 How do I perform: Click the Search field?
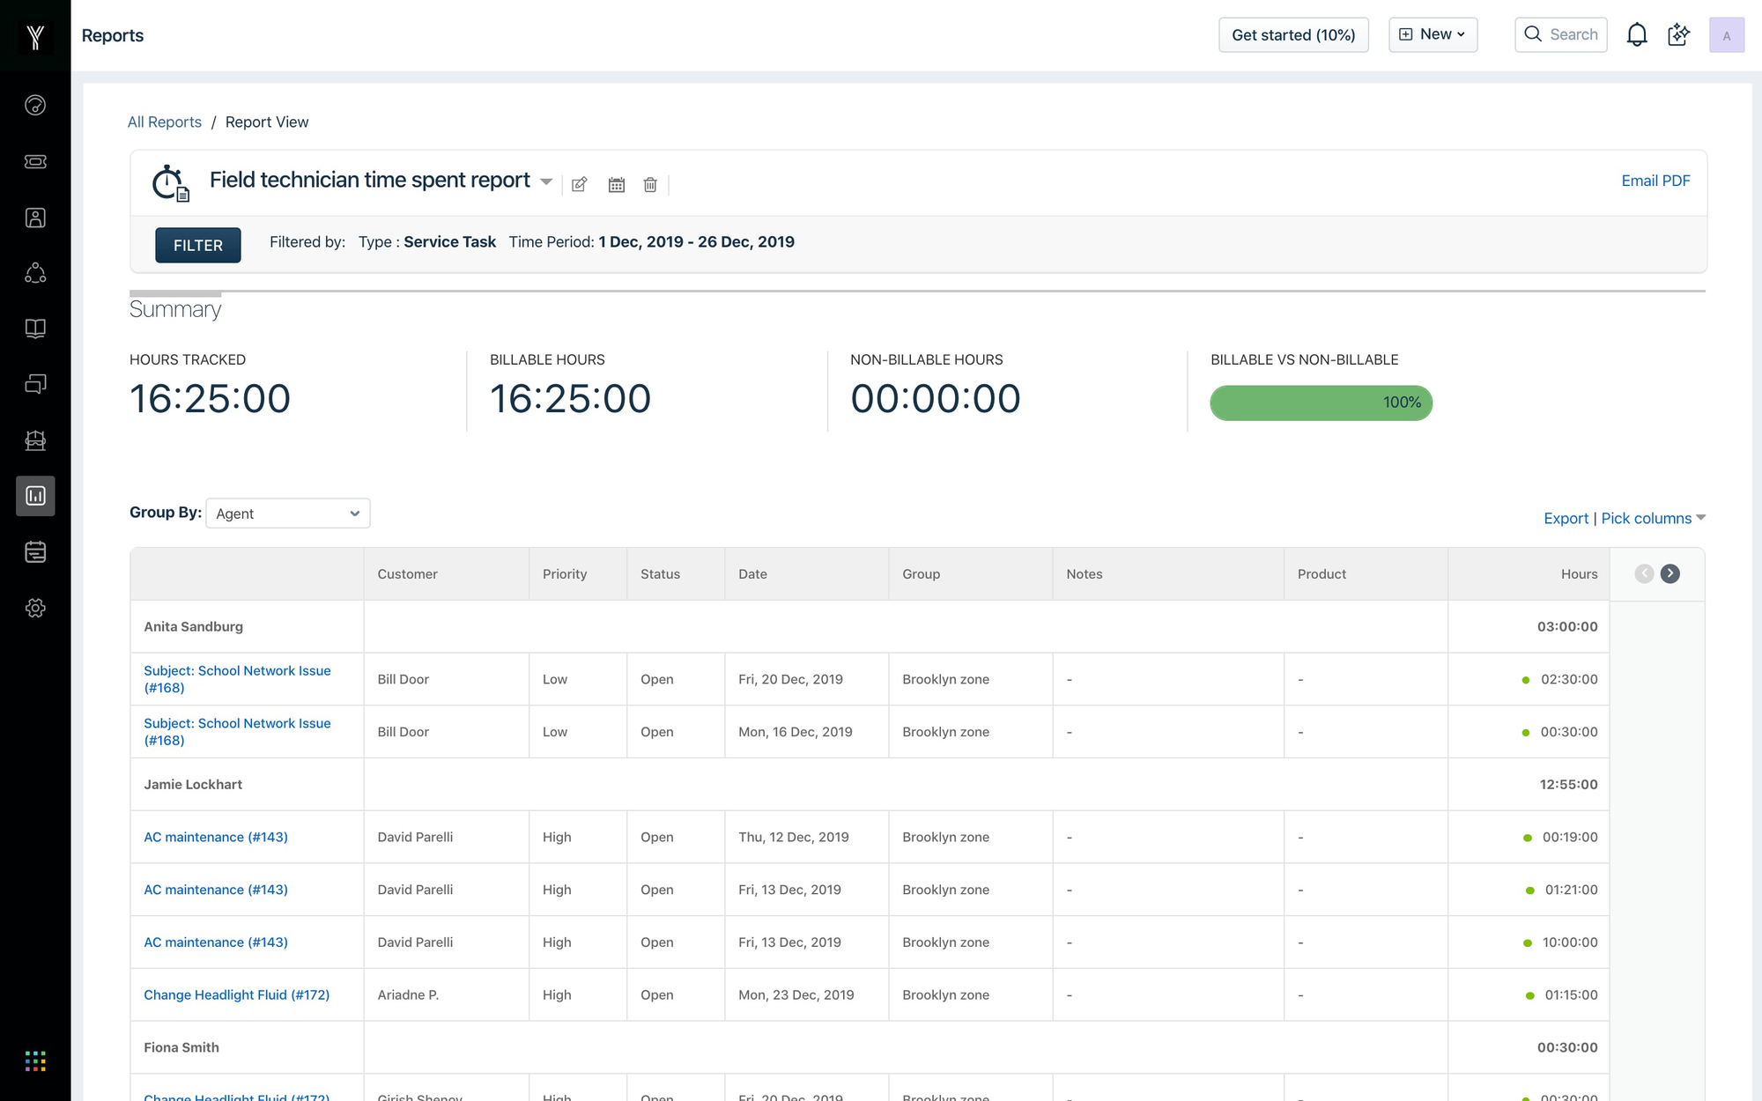[x=1561, y=34]
